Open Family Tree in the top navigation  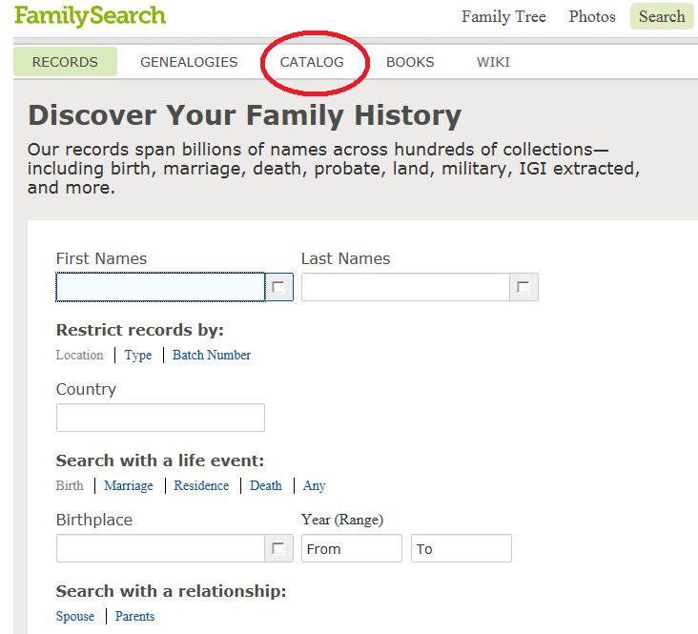point(503,16)
